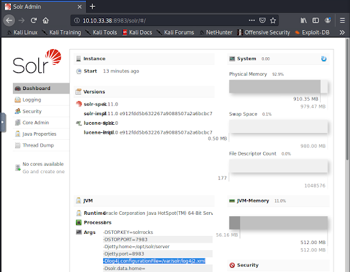Viewport: 350px width, 272px height.
Task: Show more bookmarks with the double chevron
Action: (342, 33)
